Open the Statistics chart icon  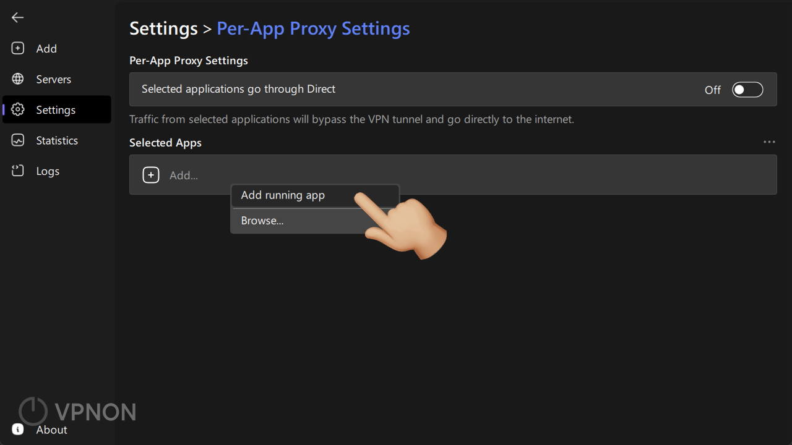coord(17,140)
